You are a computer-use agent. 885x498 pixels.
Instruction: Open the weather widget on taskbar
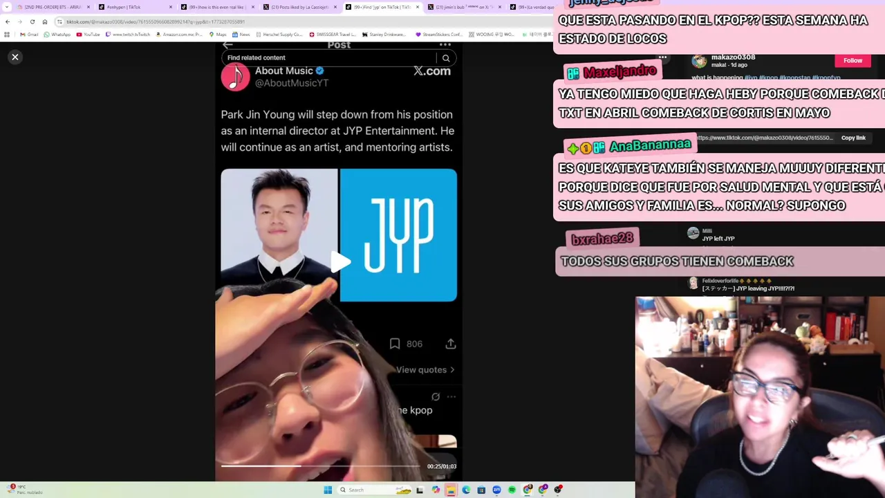tap(24, 489)
